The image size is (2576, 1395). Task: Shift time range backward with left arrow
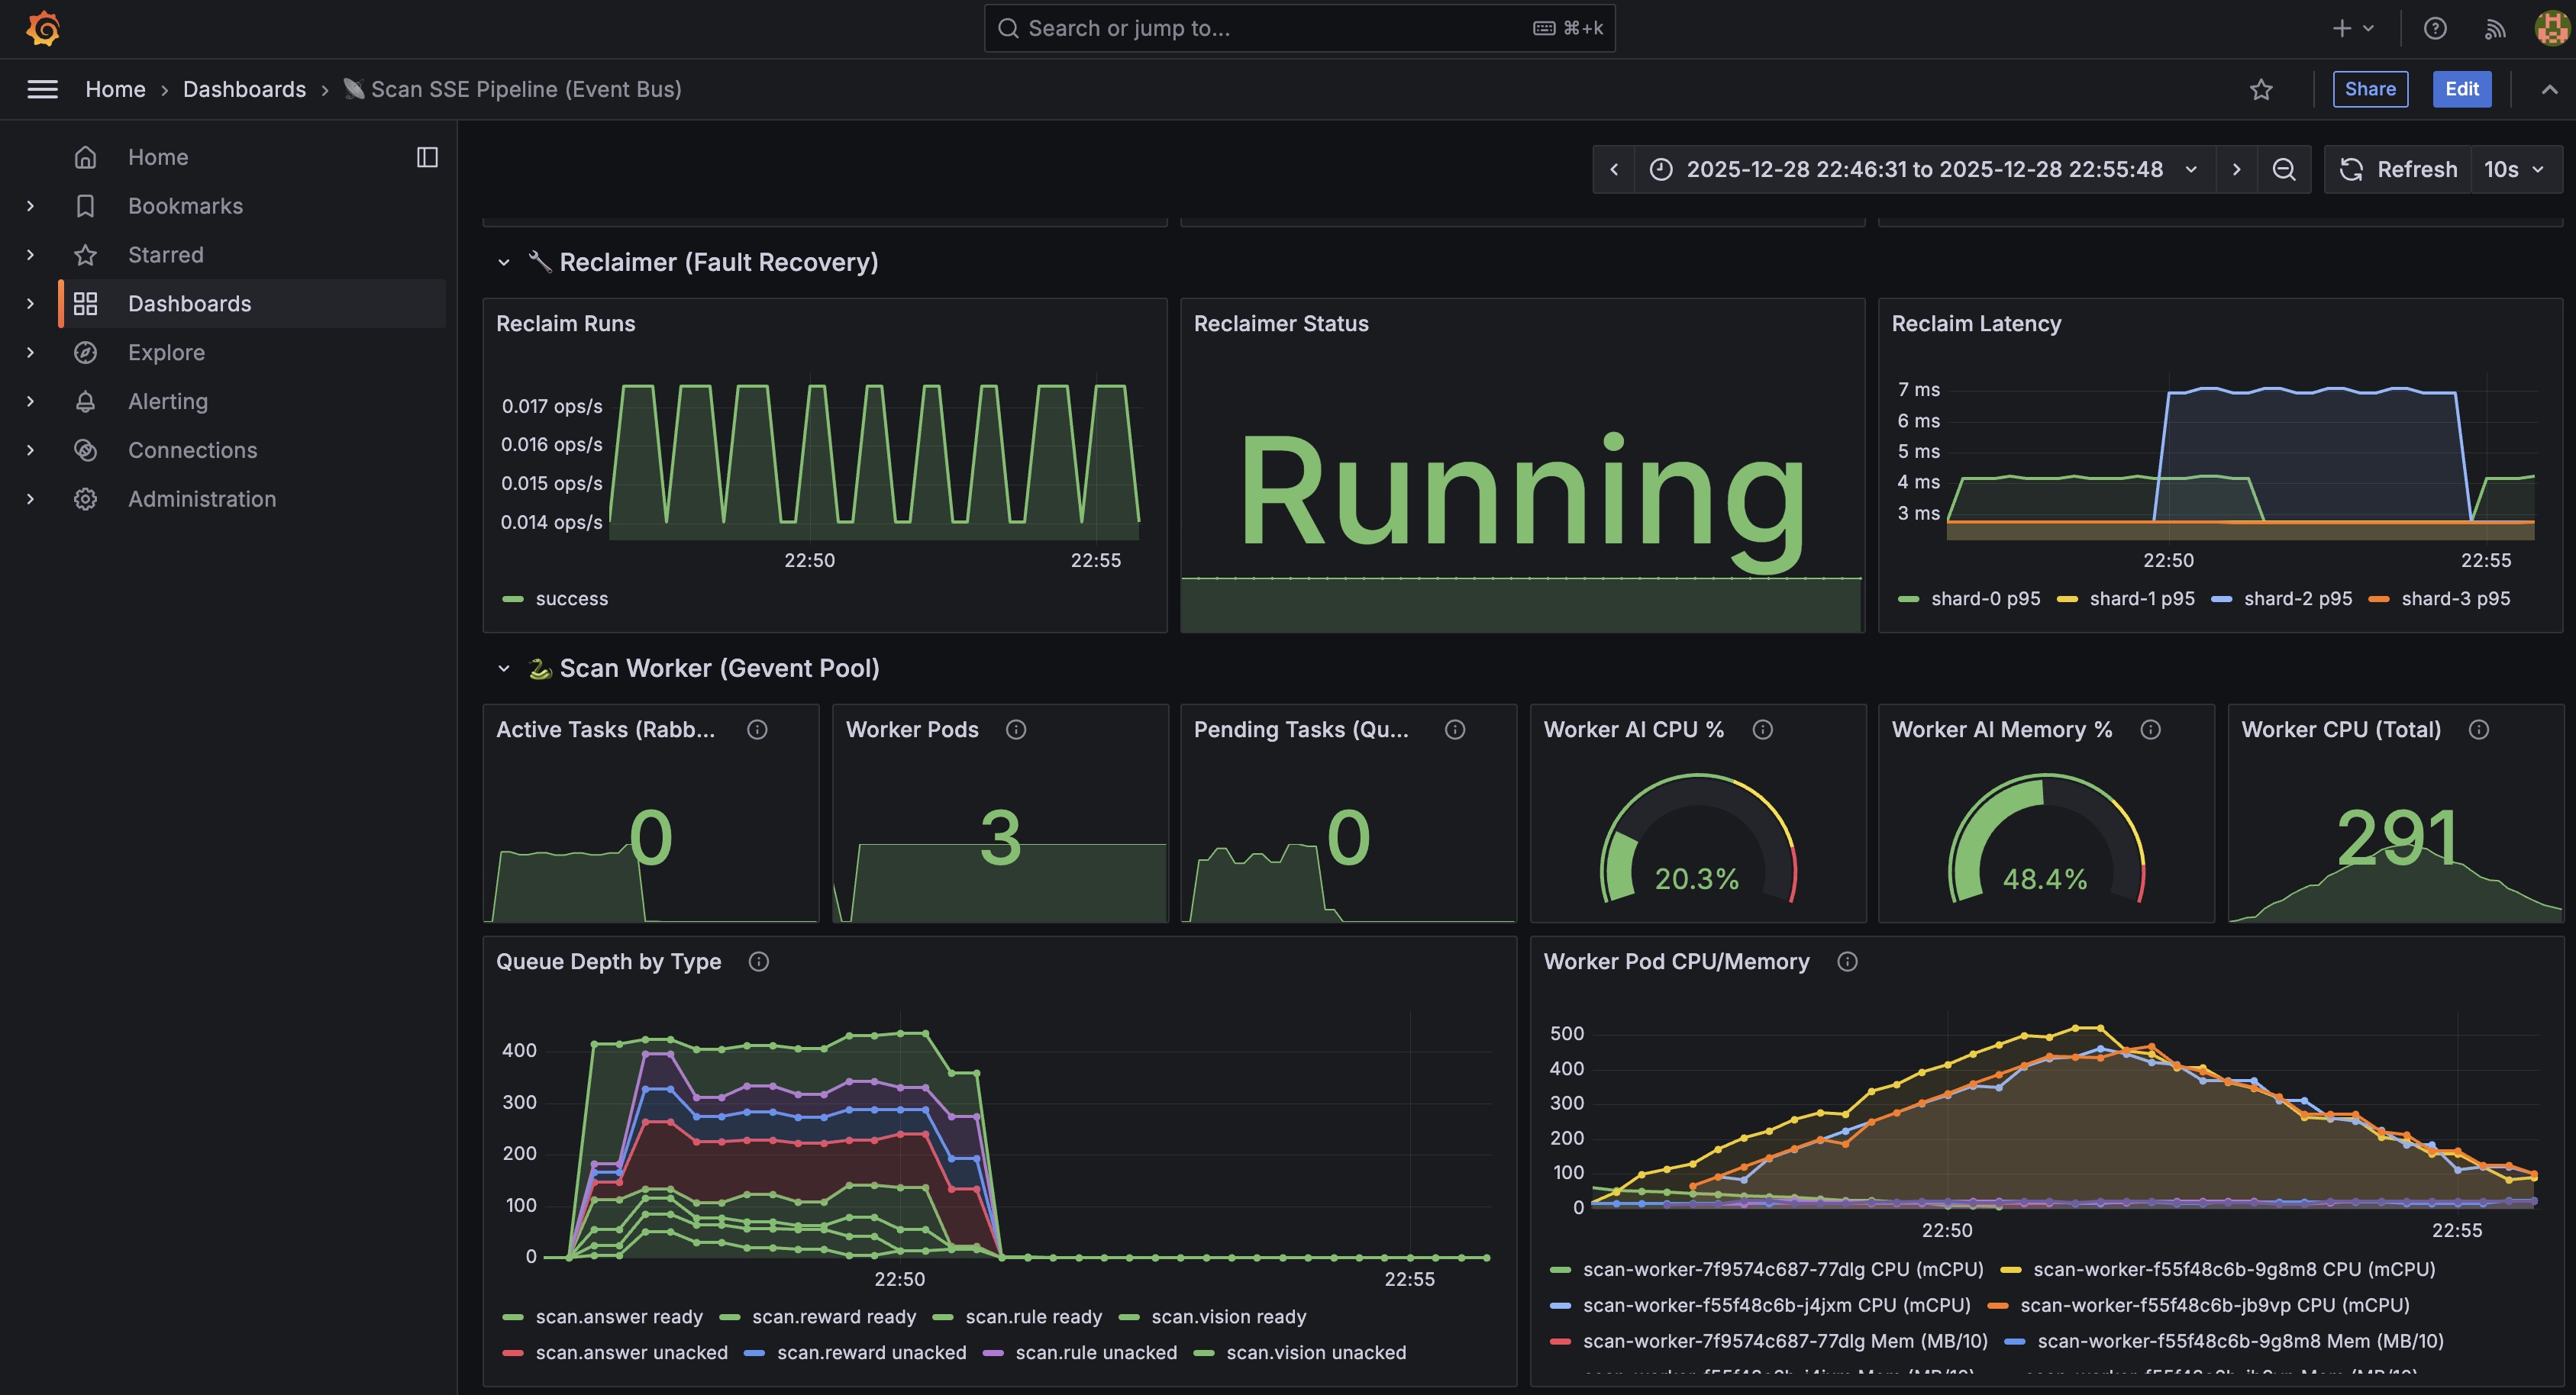1614,170
